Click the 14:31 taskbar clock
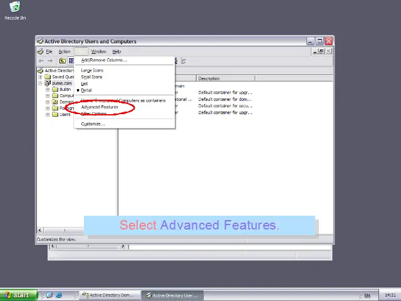This screenshot has height=301, width=401. pos(390,295)
